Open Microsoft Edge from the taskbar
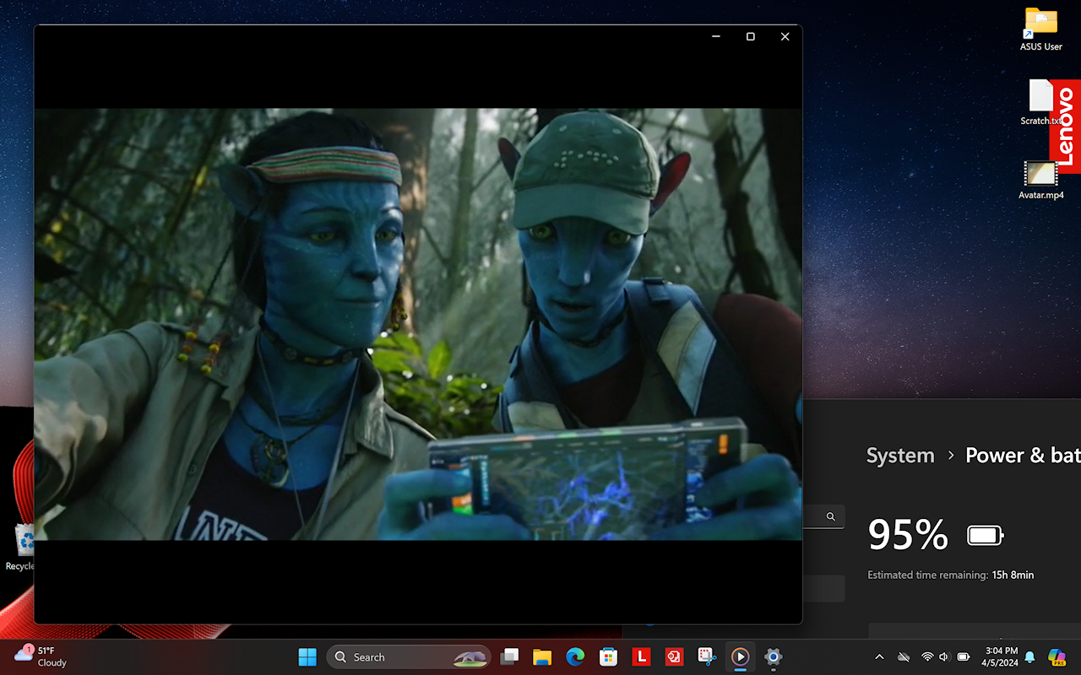 click(x=575, y=656)
